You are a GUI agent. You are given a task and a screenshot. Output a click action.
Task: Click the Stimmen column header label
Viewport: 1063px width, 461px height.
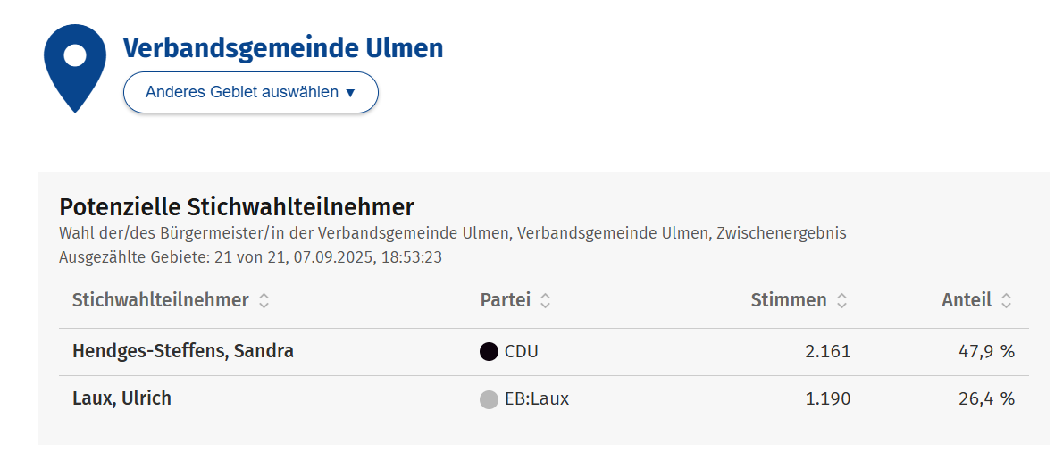pos(789,300)
